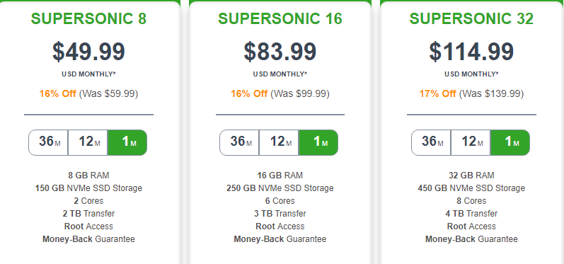Click 450 GB NVMe SSD Storage feature
Image resolution: width=564 pixels, height=264 pixels.
[x=471, y=188]
